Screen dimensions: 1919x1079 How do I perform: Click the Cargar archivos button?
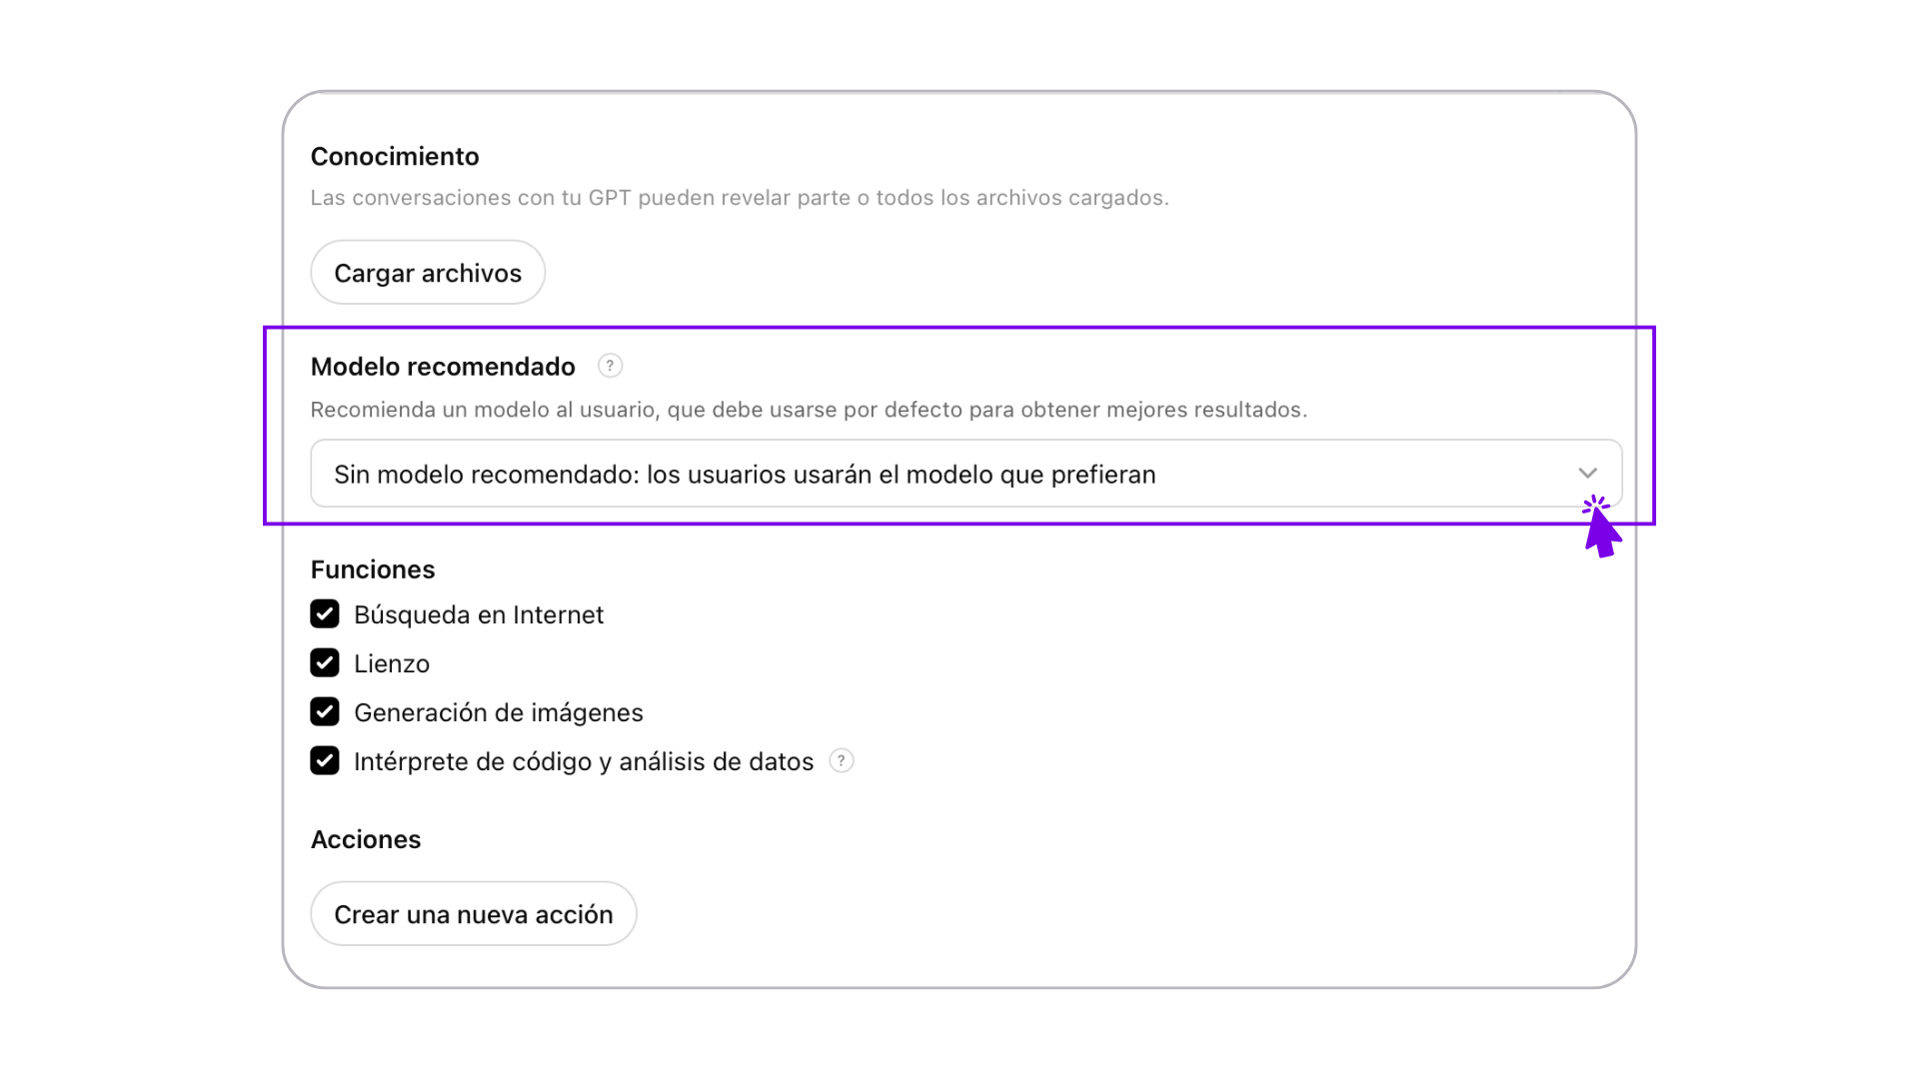(x=428, y=273)
